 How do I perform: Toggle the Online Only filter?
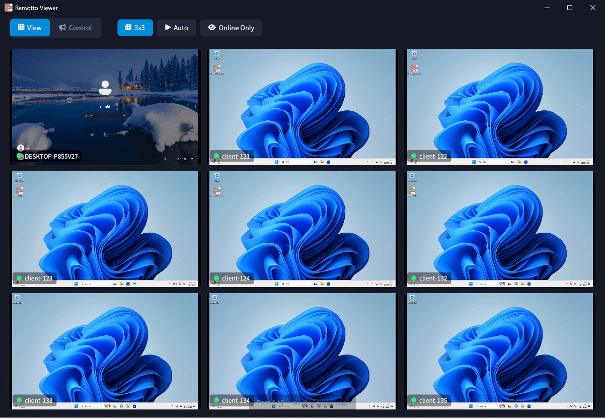pos(231,28)
